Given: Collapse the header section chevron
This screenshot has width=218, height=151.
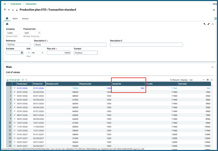Looking at the screenshot, I should [212, 24].
